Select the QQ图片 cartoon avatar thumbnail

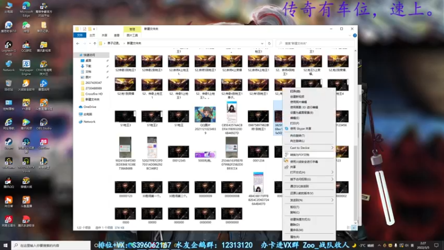pyautogui.click(x=205, y=114)
